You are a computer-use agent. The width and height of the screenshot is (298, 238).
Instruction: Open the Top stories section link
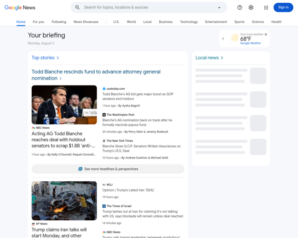coord(43,58)
